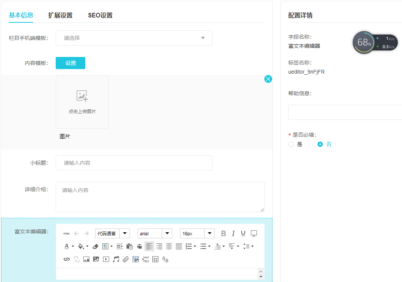Select '是' for the required field option
Image resolution: width=402 pixels, height=282 pixels.
tap(291, 144)
